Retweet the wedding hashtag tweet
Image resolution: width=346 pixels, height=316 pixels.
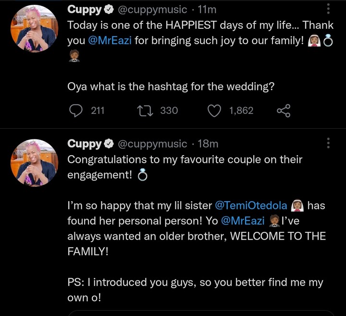pyautogui.click(x=143, y=111)
